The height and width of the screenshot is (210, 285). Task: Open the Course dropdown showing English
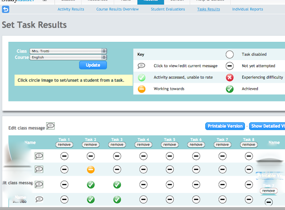[x=68, y=57]
